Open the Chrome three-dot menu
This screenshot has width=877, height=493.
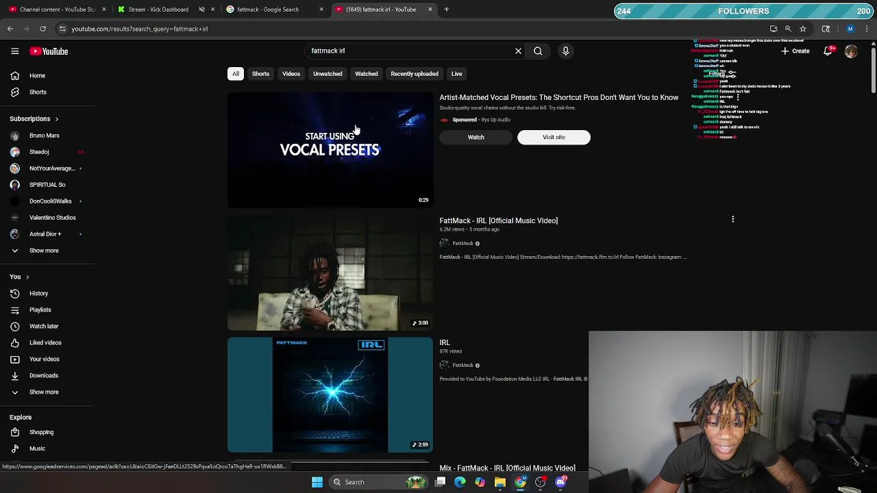[867, 29]
